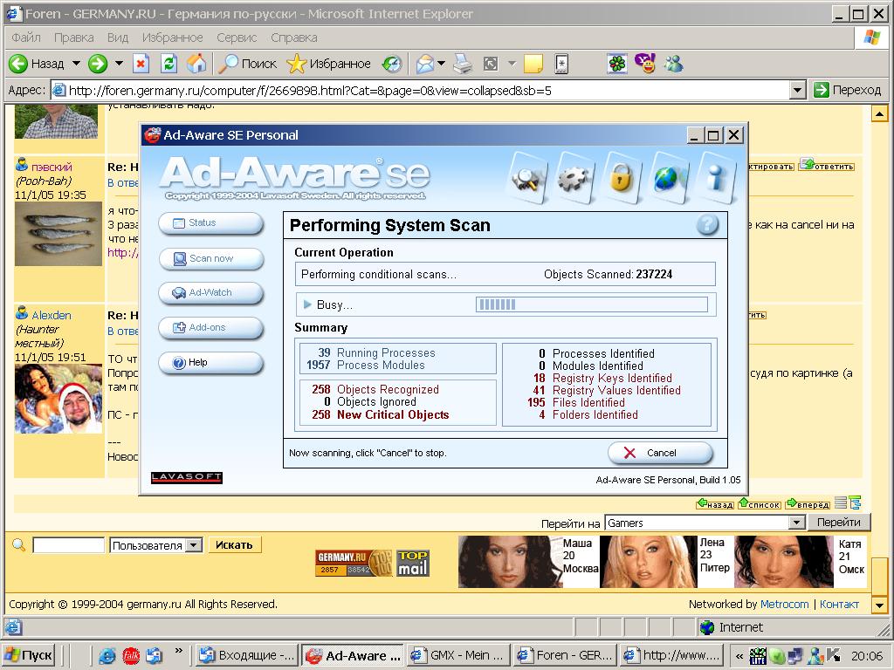The height and width of the screenshot is (670, 894).
Task: Click the blue help question mark icon
Action: click(x=707, y=225)
